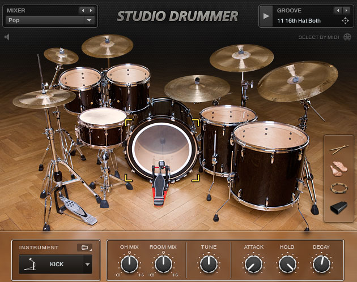Adjust the TUNE knob
The image size is (357, 282).
pos(209,264)
